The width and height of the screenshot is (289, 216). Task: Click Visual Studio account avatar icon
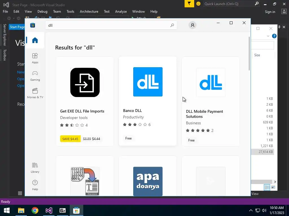pyautogui.click(x=284, y=12)
